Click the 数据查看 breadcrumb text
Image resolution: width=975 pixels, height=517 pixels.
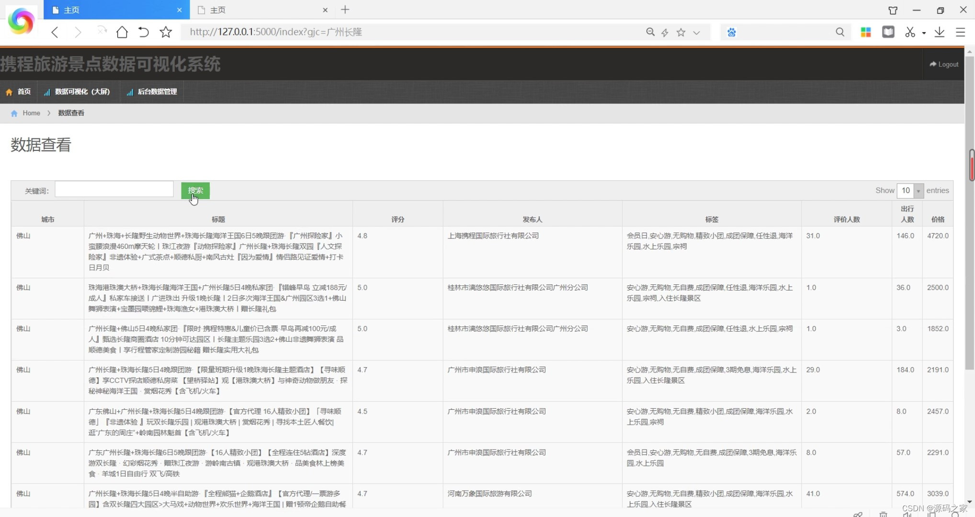(71, 113)
